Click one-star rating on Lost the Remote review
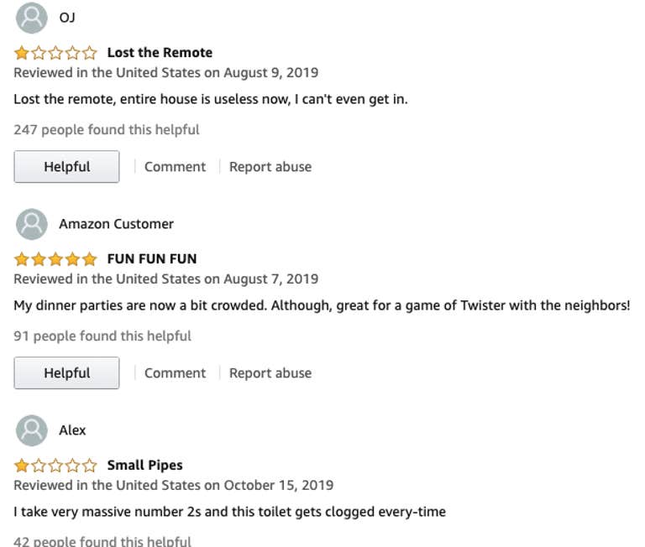The image size is (645, 547). coord(55,53)
